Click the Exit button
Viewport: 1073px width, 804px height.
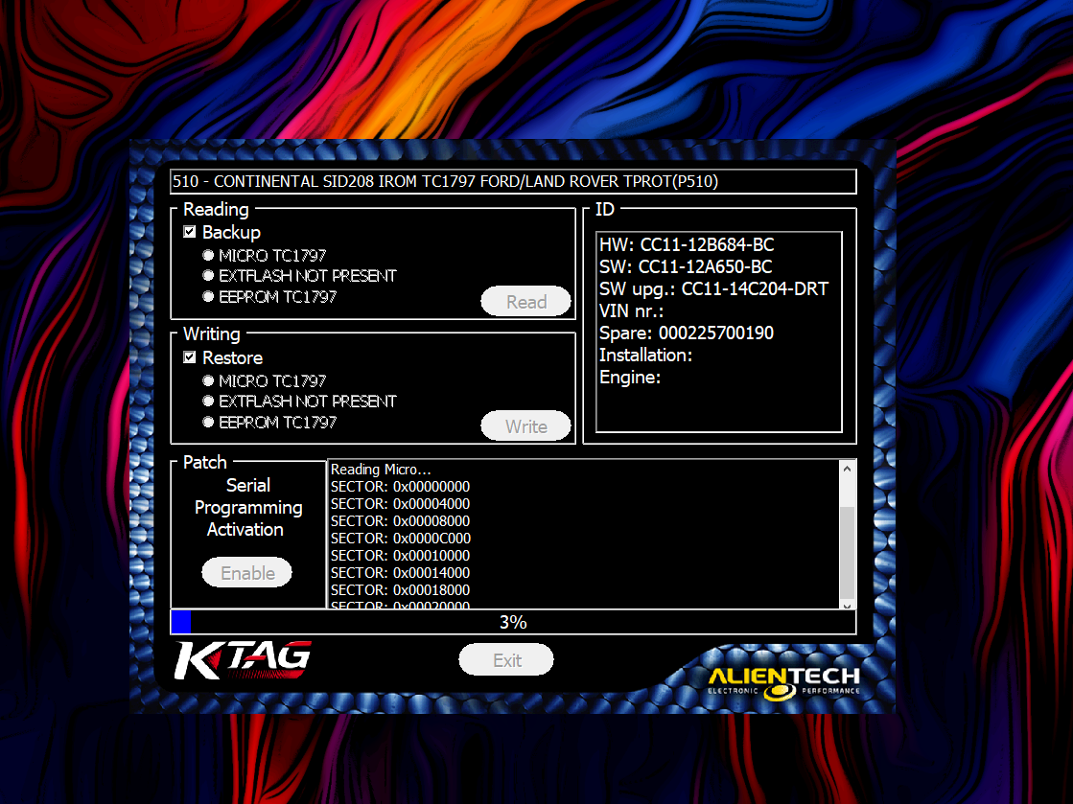click(506, 660)
